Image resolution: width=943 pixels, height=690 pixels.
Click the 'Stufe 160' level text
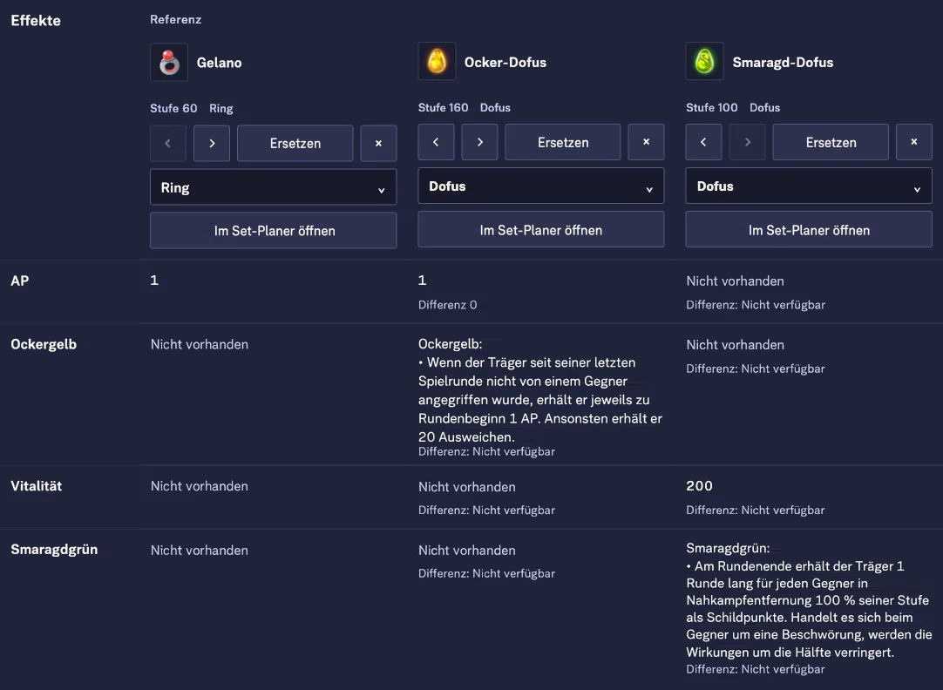pyautogui.click(x=444, y=107)
